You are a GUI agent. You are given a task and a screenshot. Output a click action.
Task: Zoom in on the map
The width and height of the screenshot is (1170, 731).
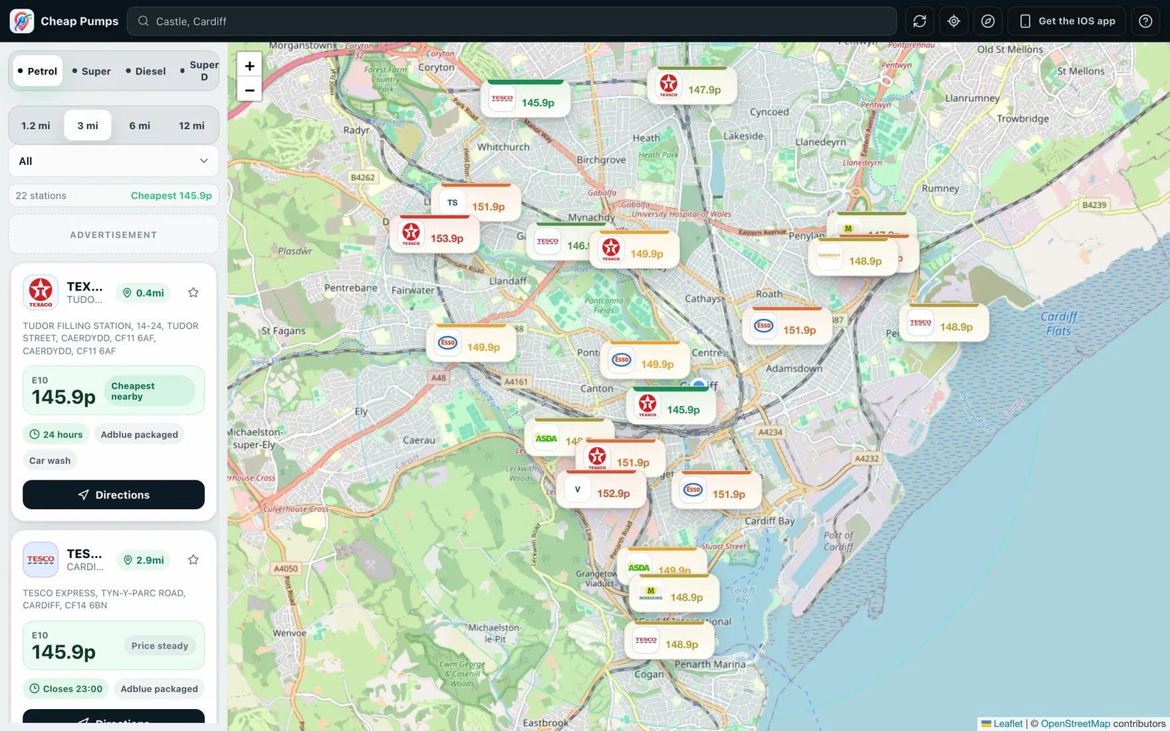(249, 66)
